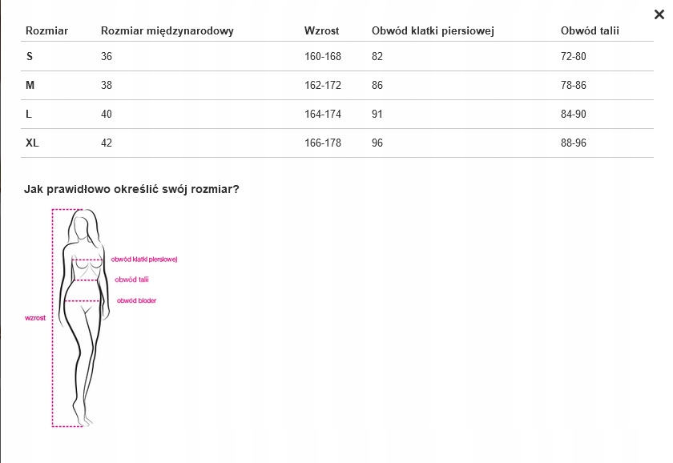Image resolution: width=673 pixels, height=463 pixels.
Task: Click the Obwód talii column header
Action: pyautogui.click(x=590, y=31)
